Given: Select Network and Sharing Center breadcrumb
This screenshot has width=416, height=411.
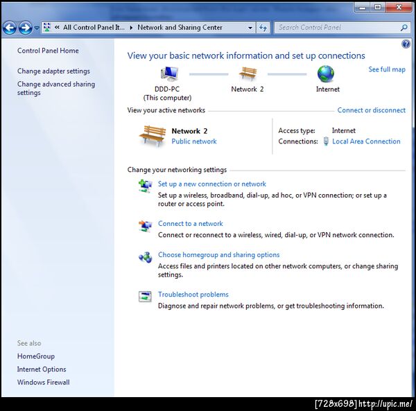Looking at the screenshot, I should pyautogui.click(x=180, y=27).
